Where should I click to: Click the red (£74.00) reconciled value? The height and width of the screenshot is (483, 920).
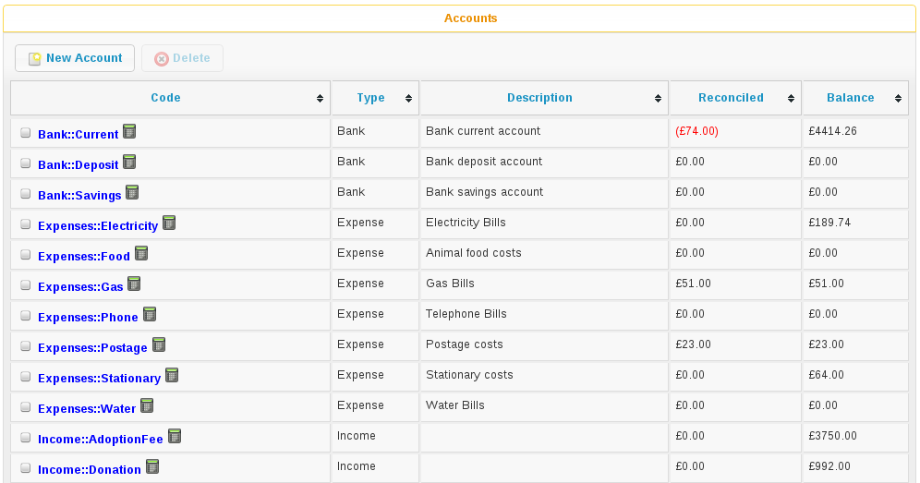click(696, 132)
